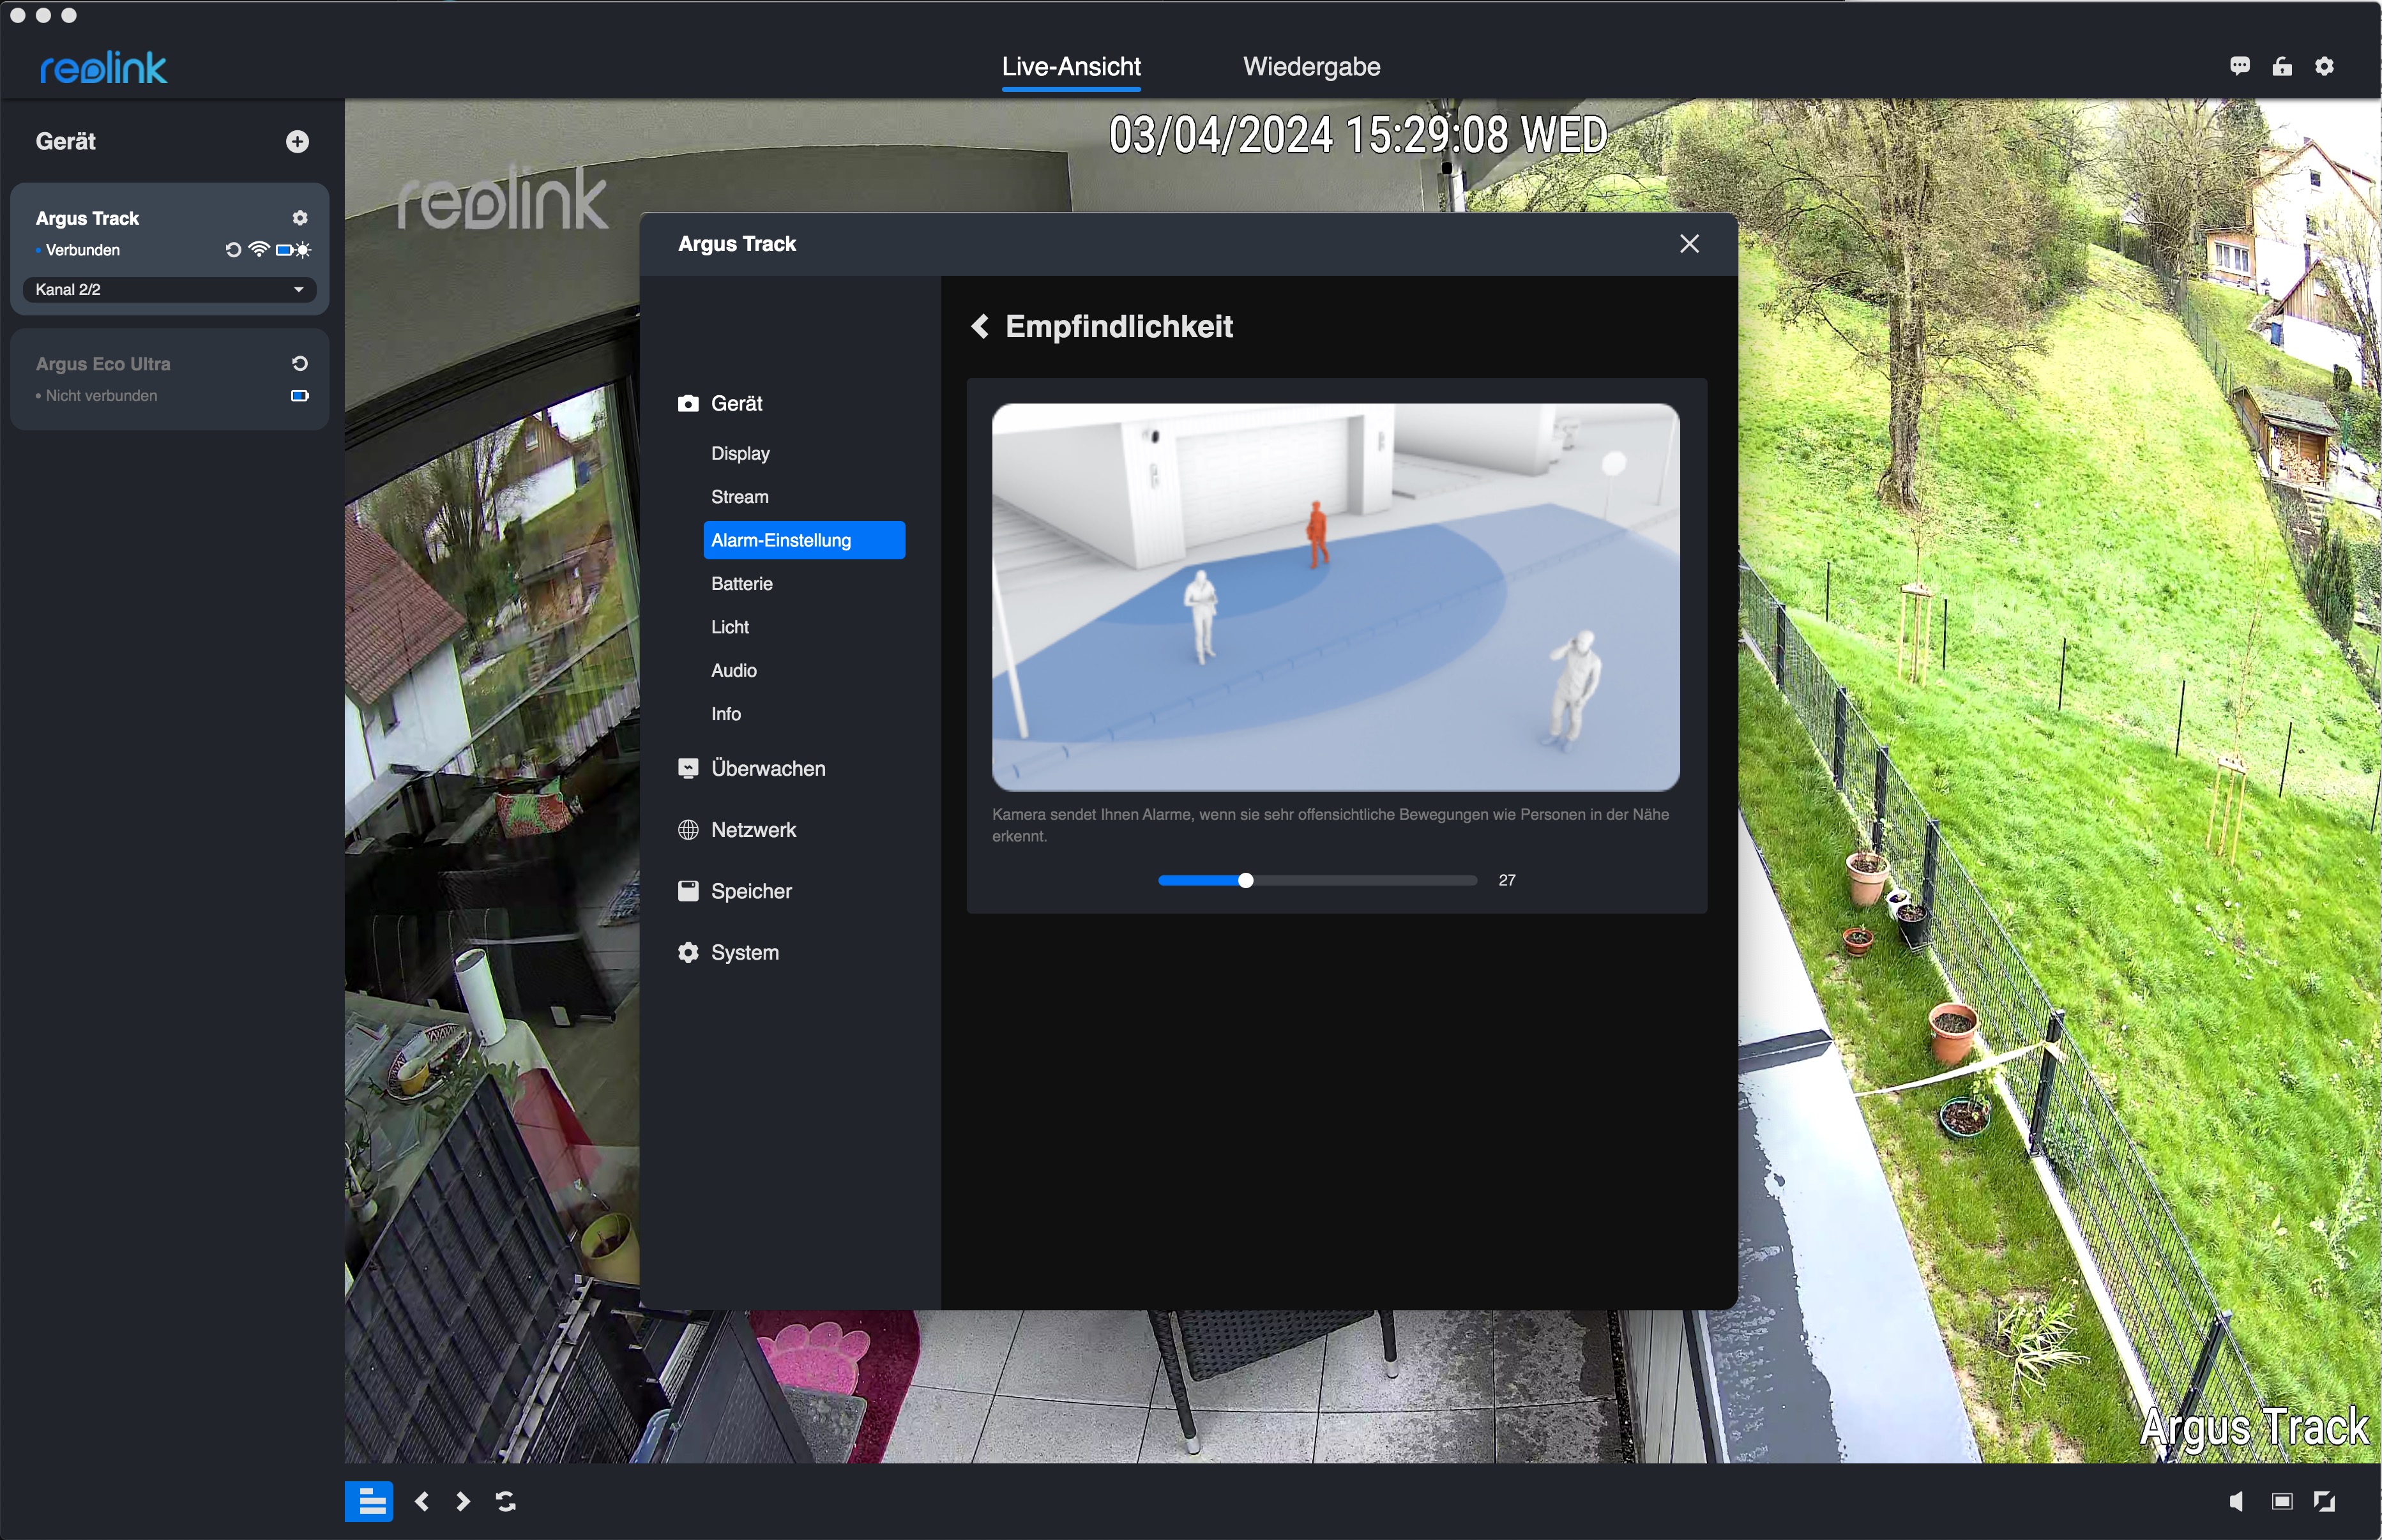Image resolution: width=2382 pixels, height=1540 pixels.
Task: Toggle fullscreen with the bottom right icon
Action: 2324,1501
